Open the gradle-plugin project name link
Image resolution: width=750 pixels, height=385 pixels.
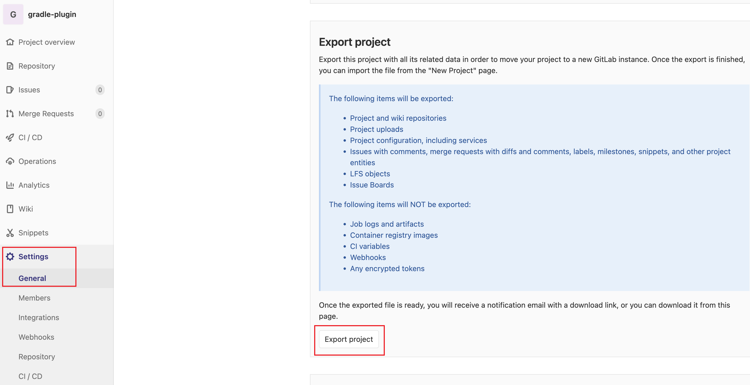(x=52, y=14)
